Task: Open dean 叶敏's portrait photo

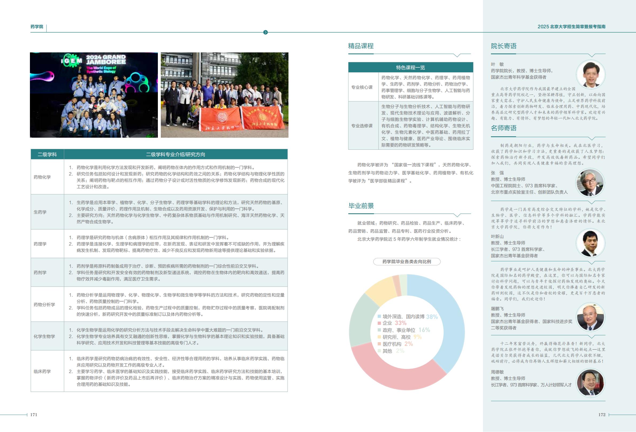Action: tap(591, 74)
